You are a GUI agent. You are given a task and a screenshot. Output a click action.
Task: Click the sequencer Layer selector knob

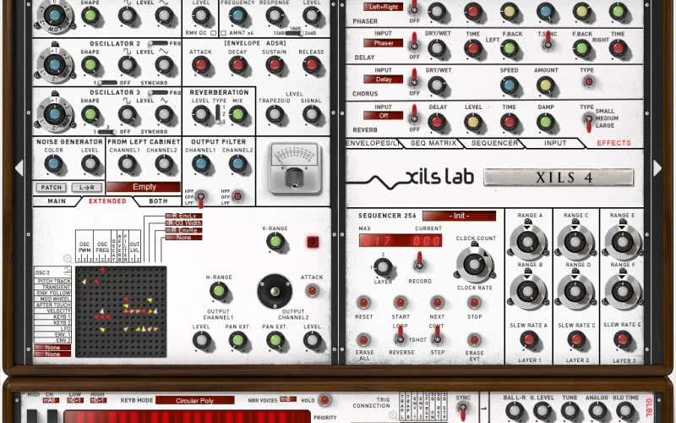coord(383,267)
